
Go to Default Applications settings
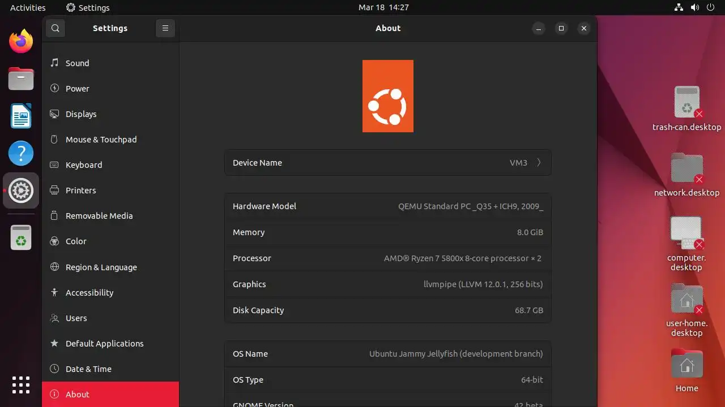110,343
